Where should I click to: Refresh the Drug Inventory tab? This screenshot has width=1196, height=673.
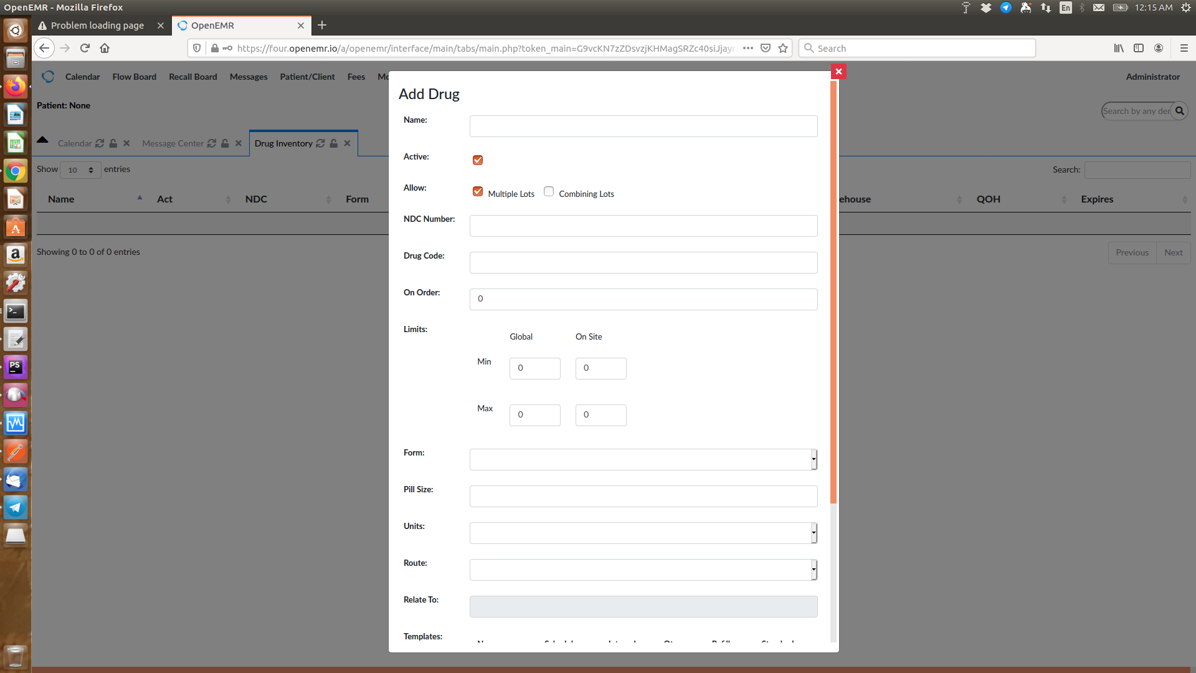click(320, 143)
